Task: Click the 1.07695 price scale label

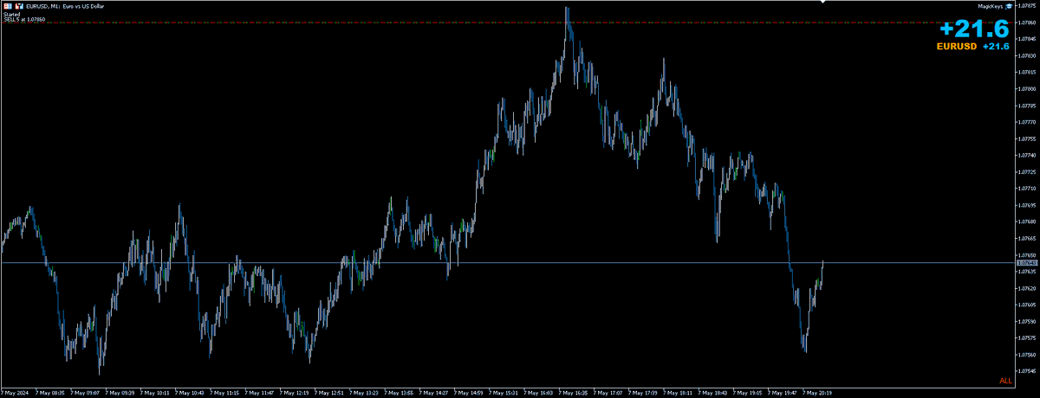Action: pos(1025,205)
